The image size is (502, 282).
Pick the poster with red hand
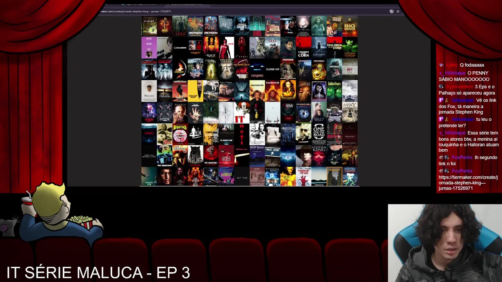[303, 176]
